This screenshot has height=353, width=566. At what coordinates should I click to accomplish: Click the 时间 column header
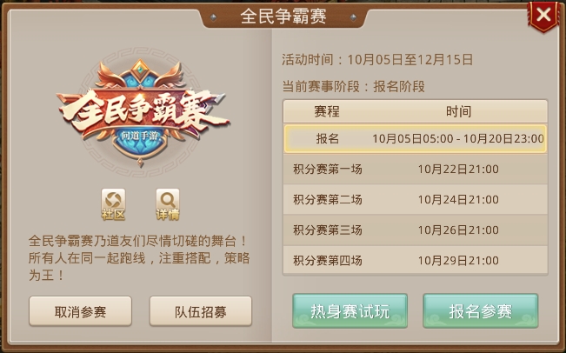point(458,111)
